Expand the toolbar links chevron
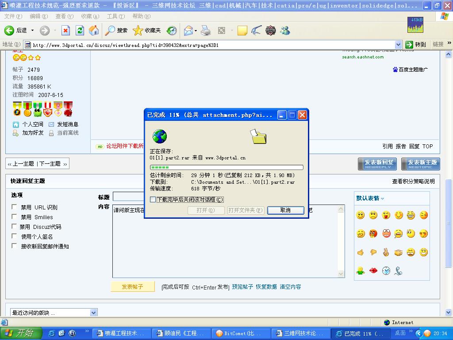The width and height of the screenshot is (453, 340). point(449,43)
